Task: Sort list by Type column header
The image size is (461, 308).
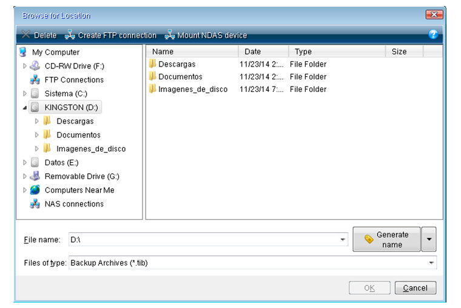Action: [x=337, y=51]
